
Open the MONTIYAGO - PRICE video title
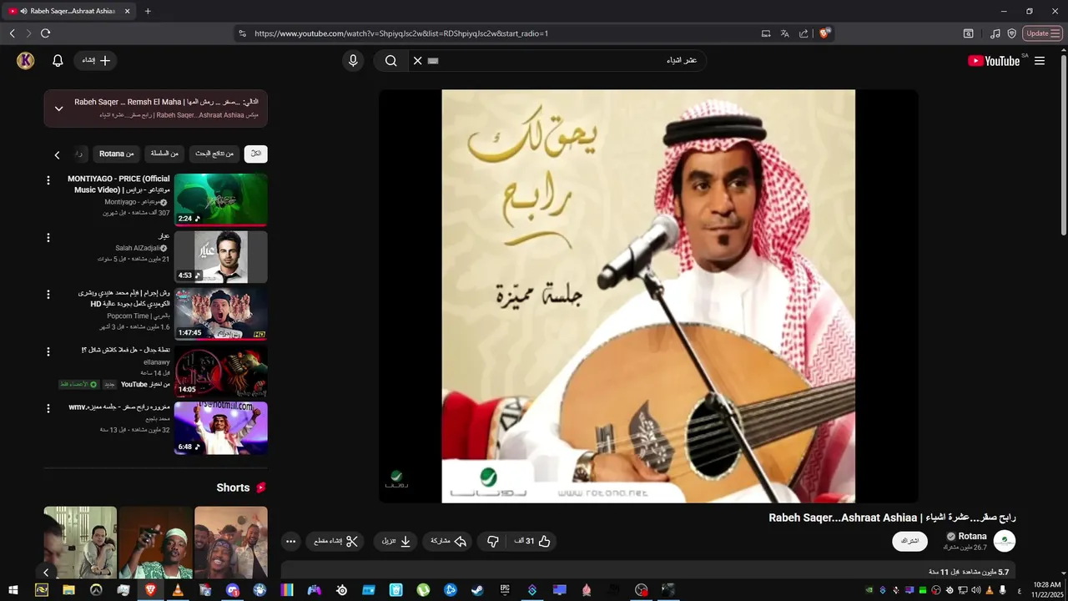coord(119,184)
